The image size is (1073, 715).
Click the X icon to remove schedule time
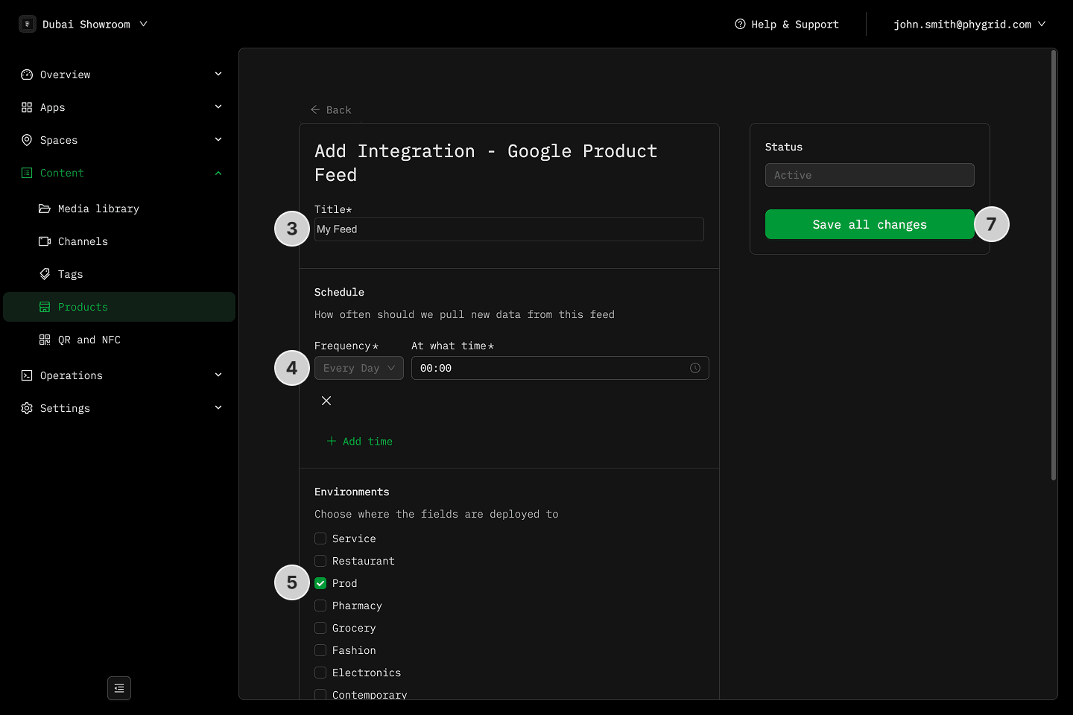pos(326,401)
